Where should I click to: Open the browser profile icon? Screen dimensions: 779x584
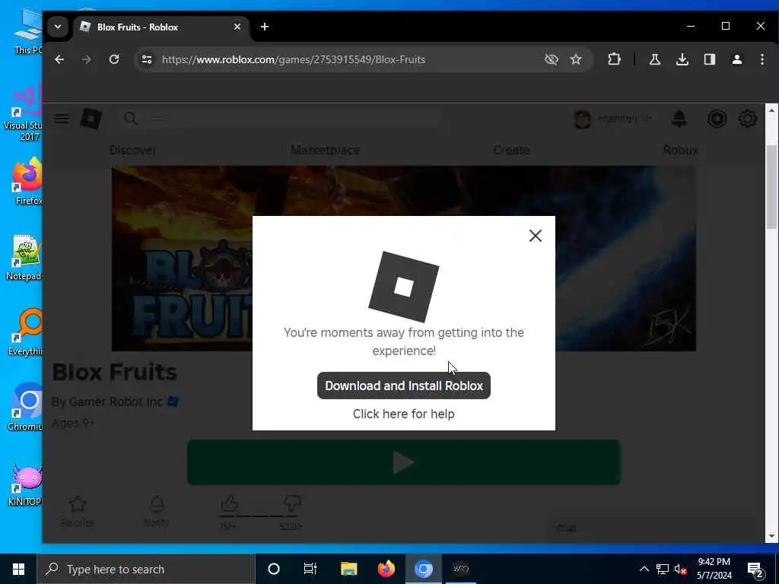pyautogui.click(x=736, y=59)
